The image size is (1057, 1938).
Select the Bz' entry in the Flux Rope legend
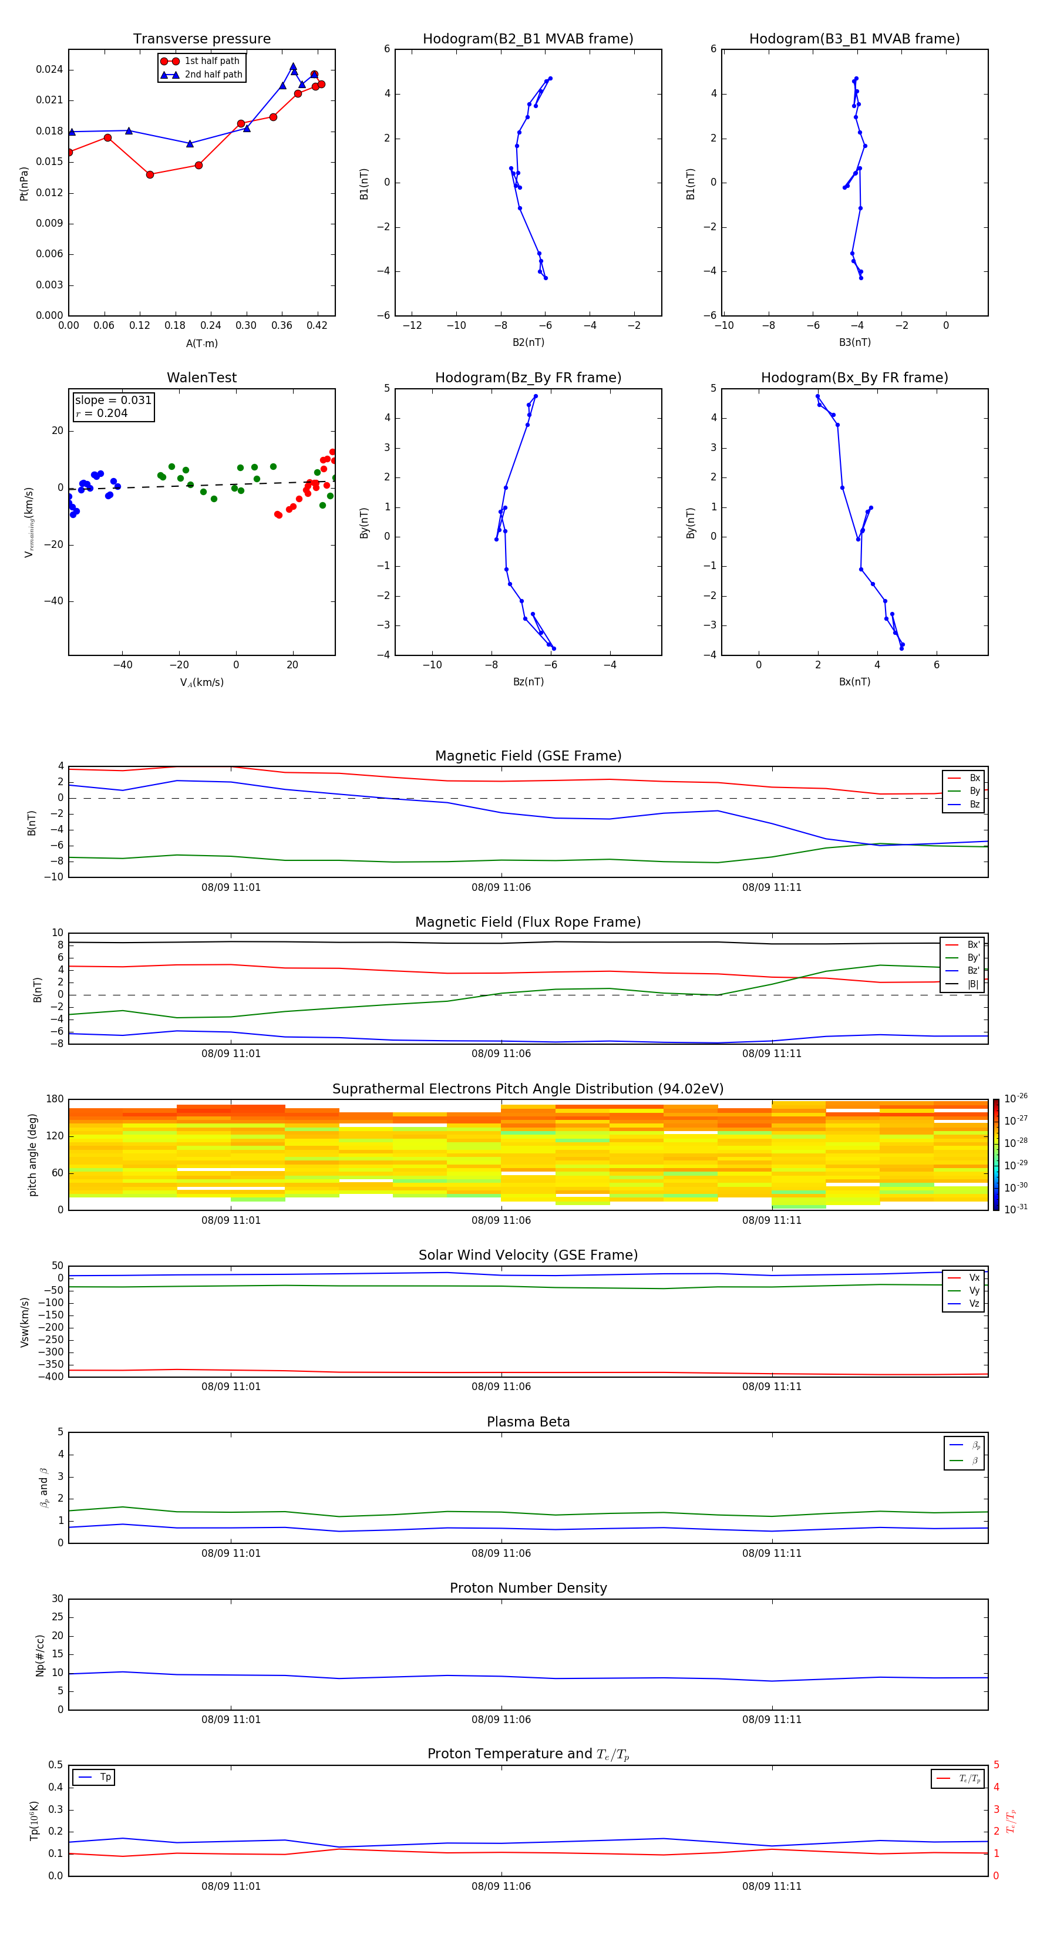tap(962, 971)
